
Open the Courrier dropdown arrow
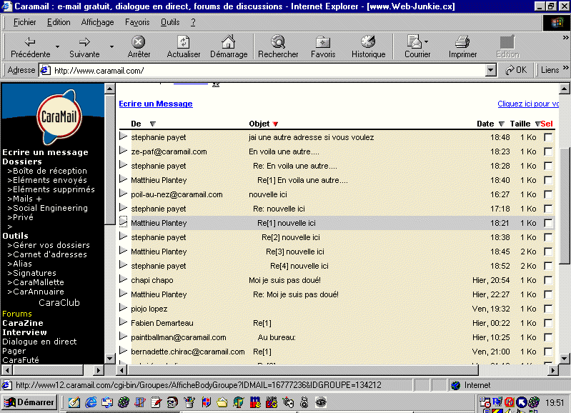click(x=427, y=42)
